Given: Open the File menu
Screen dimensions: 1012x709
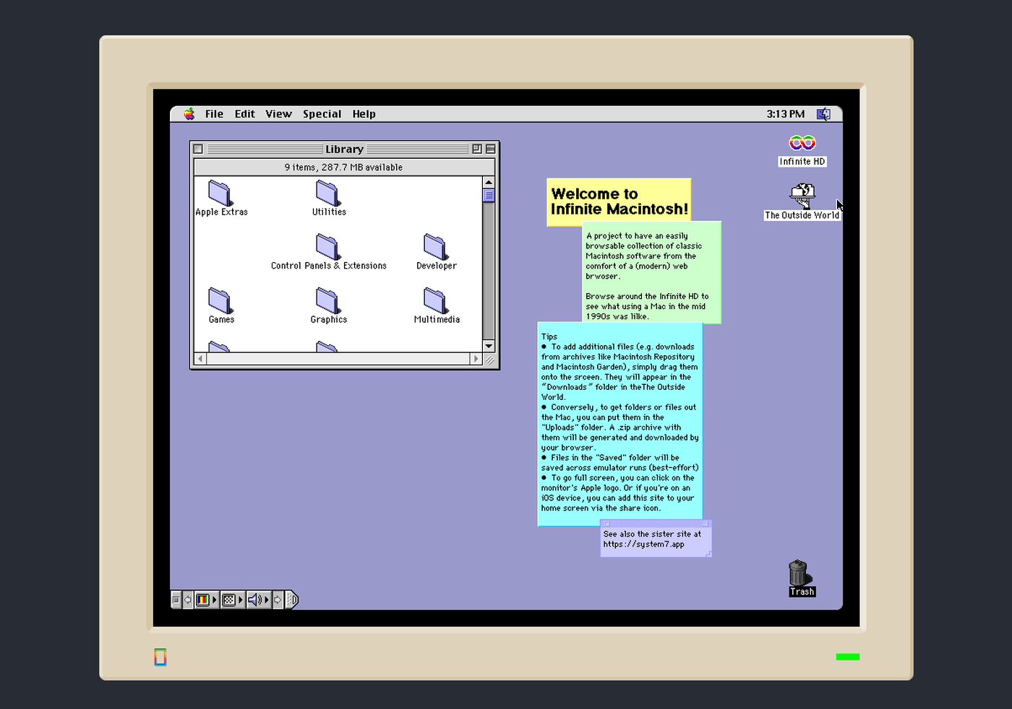Looking at the screenshot, I should pos(214,114).
